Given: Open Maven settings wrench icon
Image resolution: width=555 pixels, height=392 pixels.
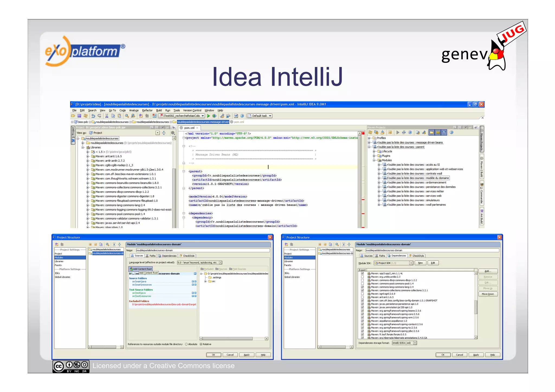Looking at the screenshot, I should (424, 132).
